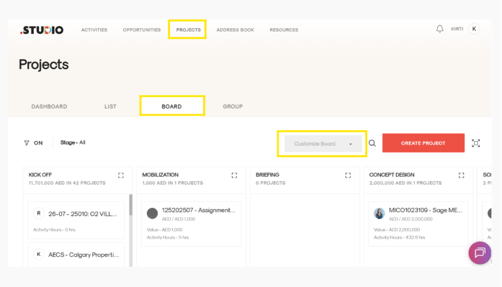Click the KICK OFF column title
This screenshot has width=502, height=287.
(x=40, y=175)
